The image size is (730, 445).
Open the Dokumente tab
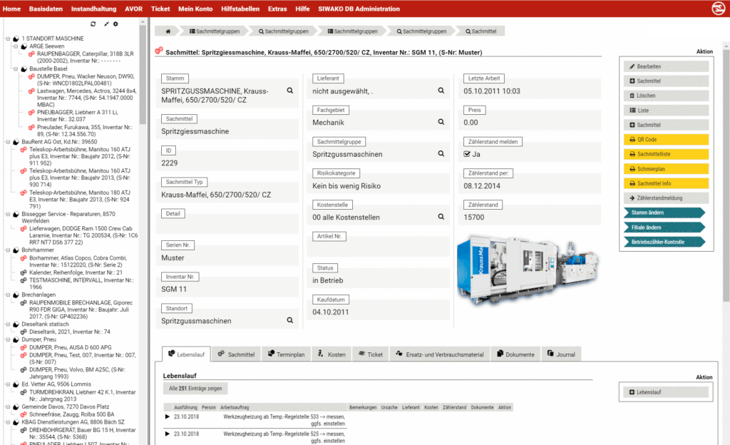[x=515, y=354]
